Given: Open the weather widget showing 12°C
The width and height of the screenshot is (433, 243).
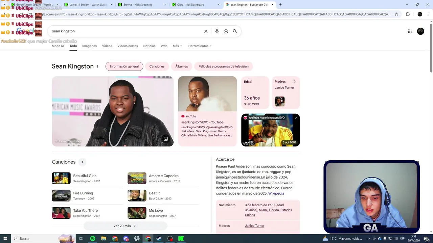Looking at the screenshot, I should [x=343, y=239].
